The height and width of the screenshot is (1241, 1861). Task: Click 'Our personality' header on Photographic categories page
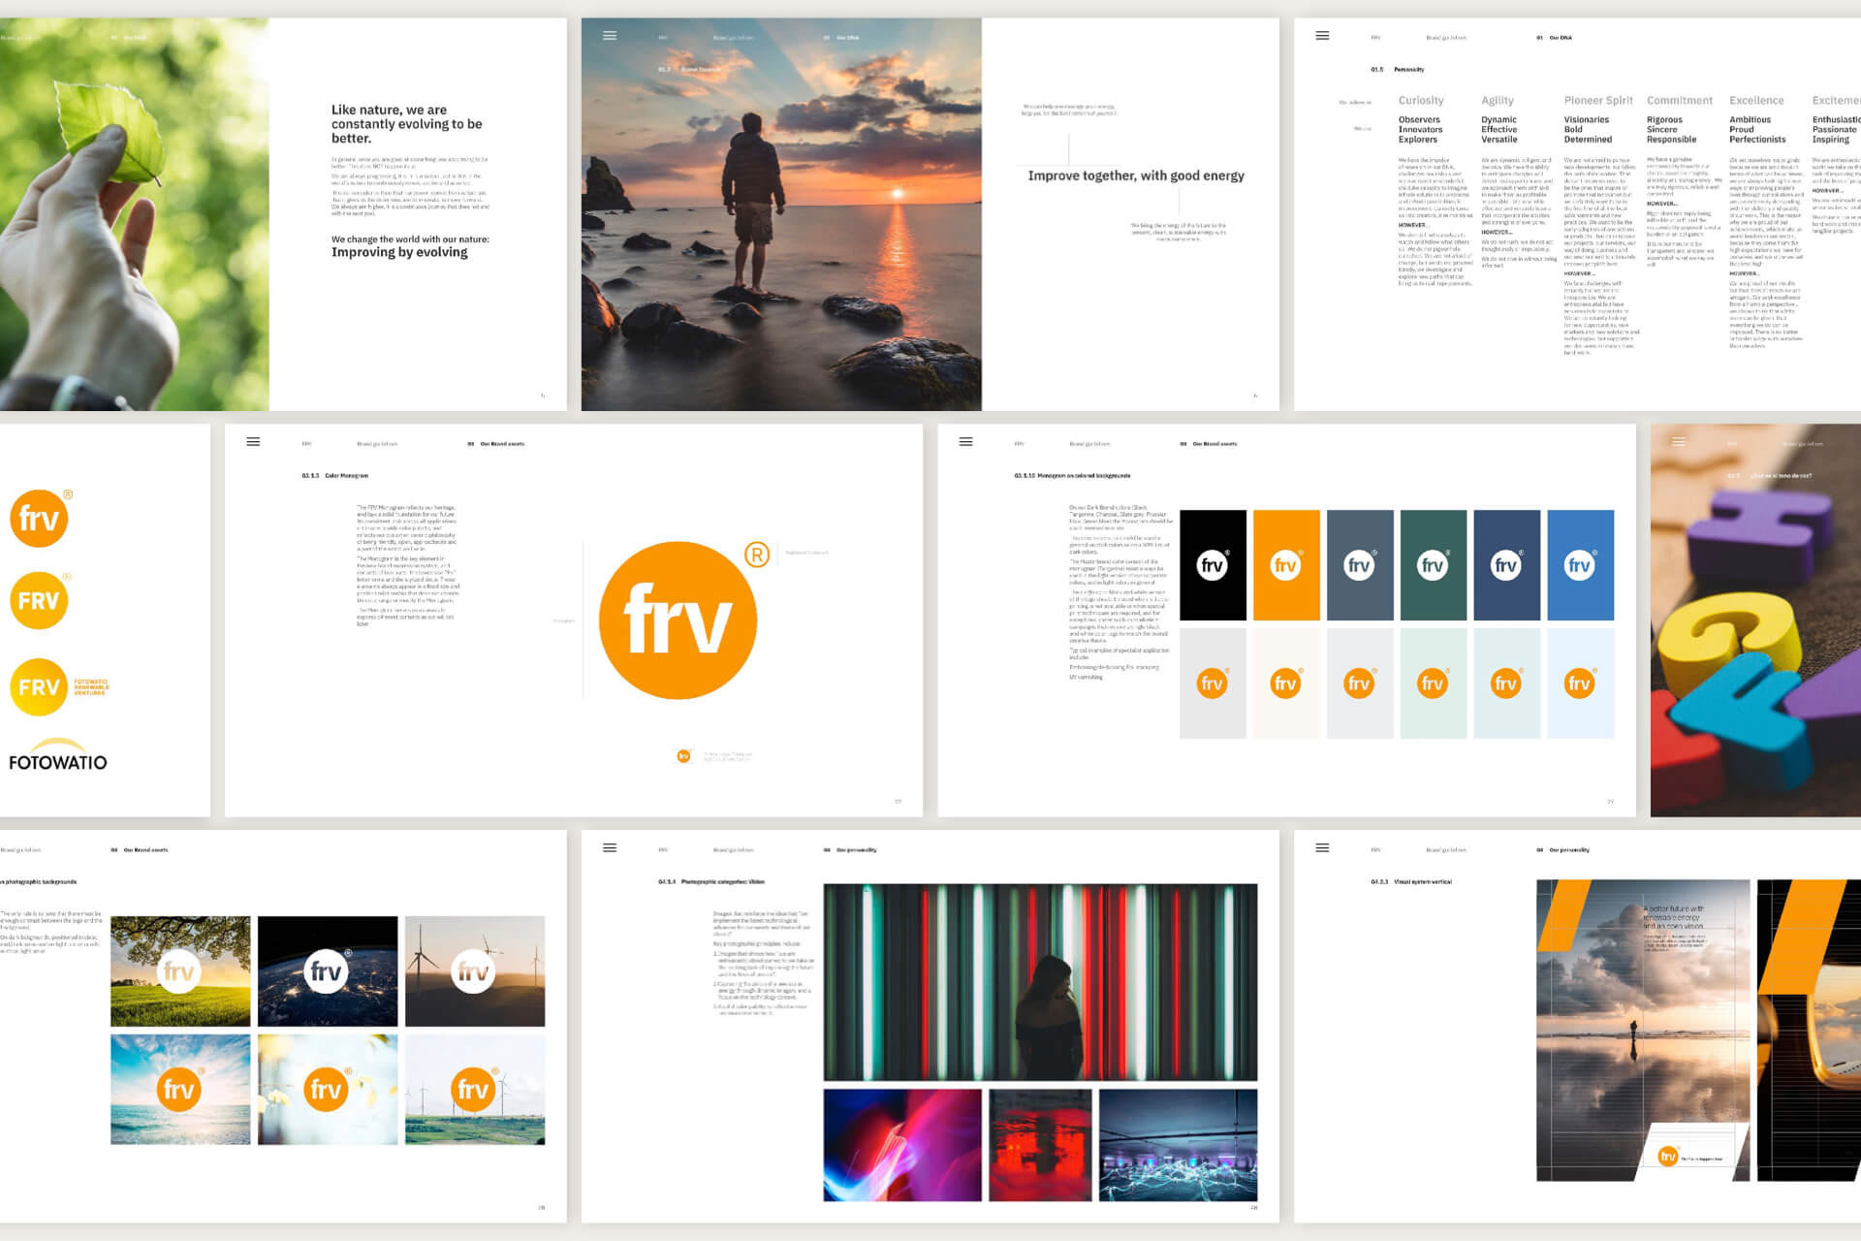coord(856,850)
